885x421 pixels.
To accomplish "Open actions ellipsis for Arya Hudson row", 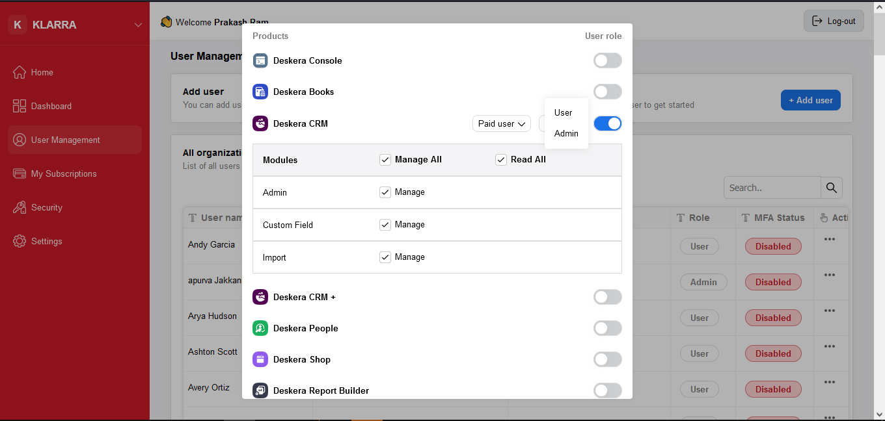I will pyautogui.click(x=829, y=311).
